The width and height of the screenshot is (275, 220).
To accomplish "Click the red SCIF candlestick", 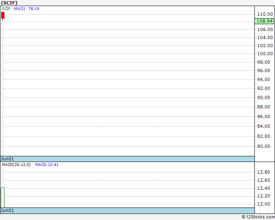I will pyautogui.click(x=3, y=15).
